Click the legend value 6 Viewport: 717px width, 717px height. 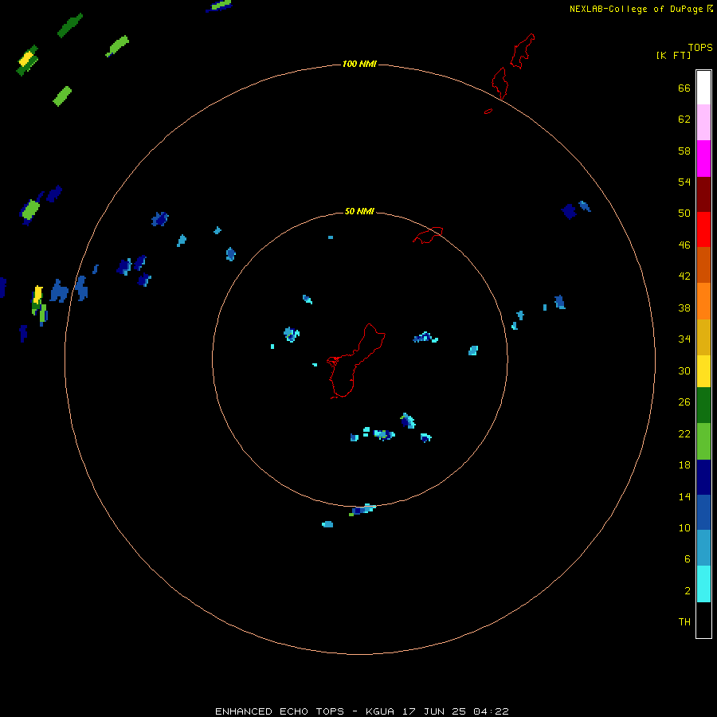[687, 558]
